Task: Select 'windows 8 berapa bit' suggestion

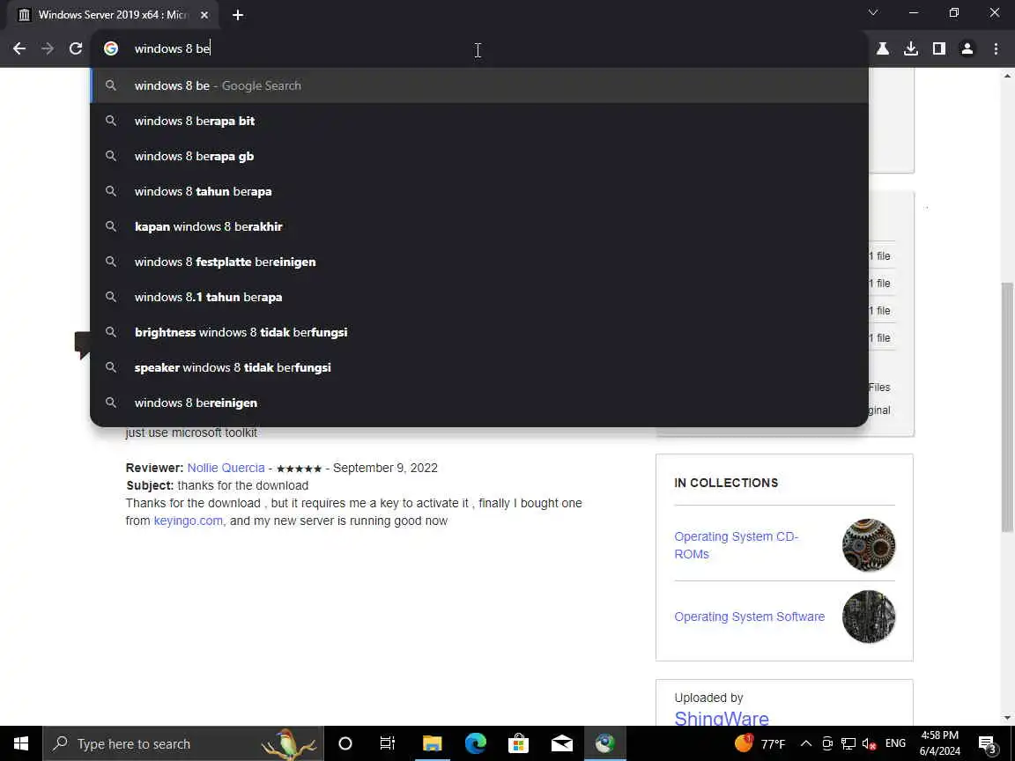Action: click(x=479, y=121)
